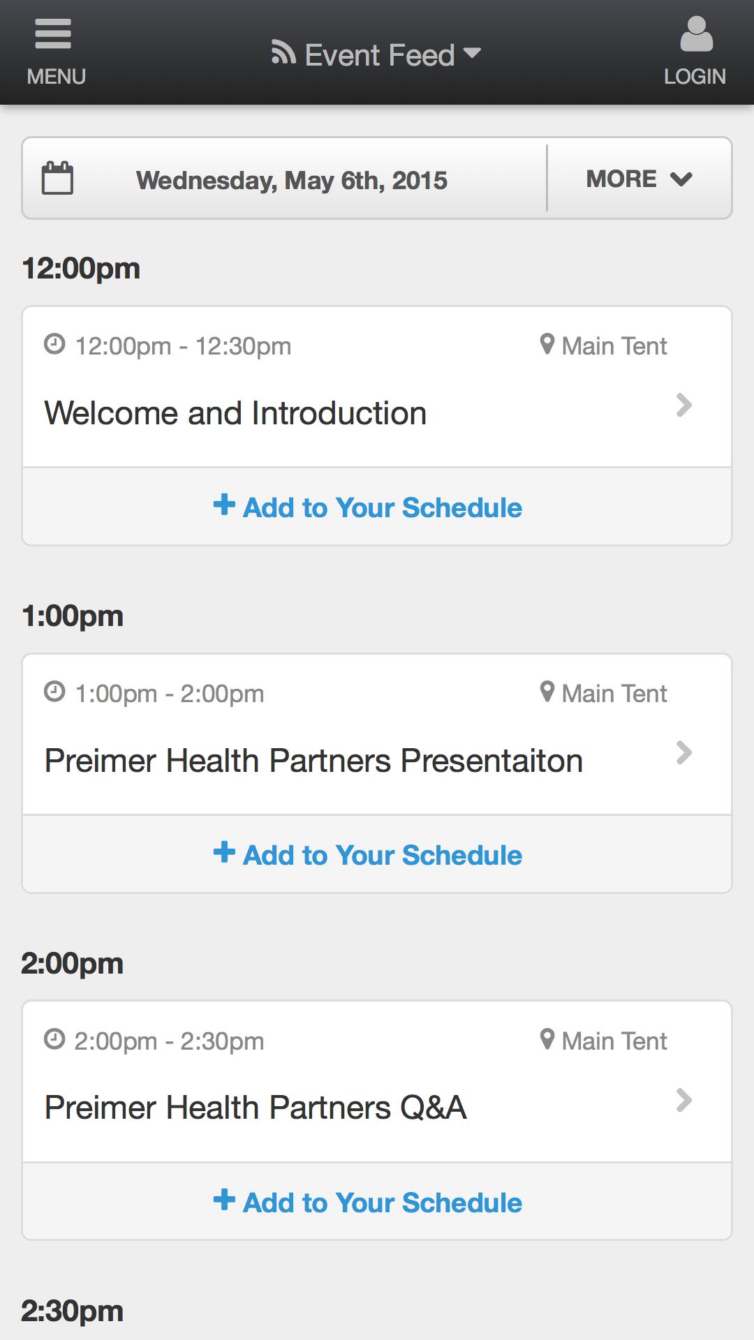The width and height of the screenshot is (754, 1340).
Task: Expand the MORE dropdown
Action: (640, 179)
